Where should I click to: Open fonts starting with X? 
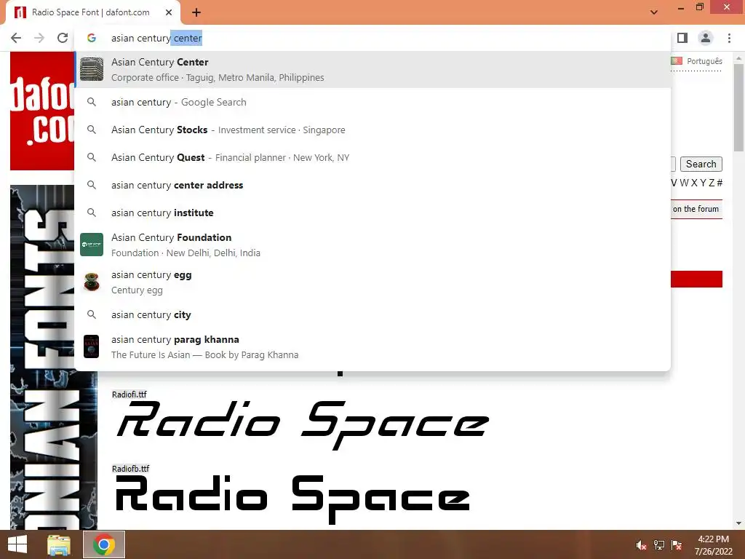click(695, 183)
